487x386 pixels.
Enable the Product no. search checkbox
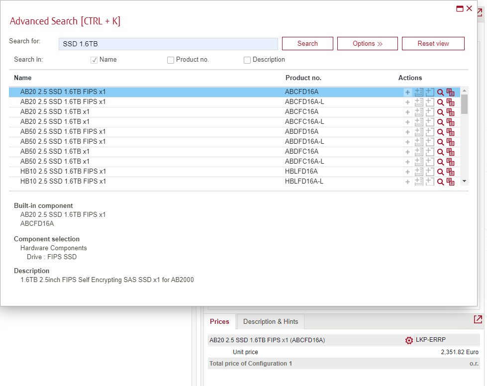pos(171,60)
